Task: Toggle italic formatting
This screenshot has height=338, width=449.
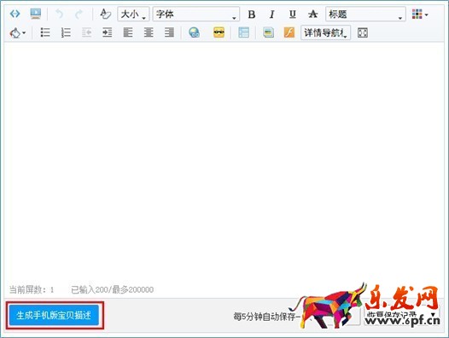Action: pos(271,14)
